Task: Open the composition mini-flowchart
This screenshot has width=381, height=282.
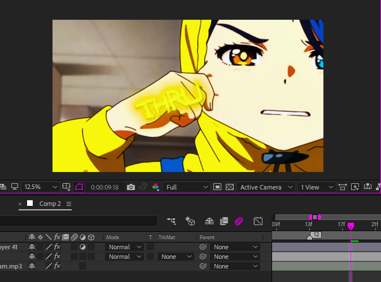Action: [171, 221]
